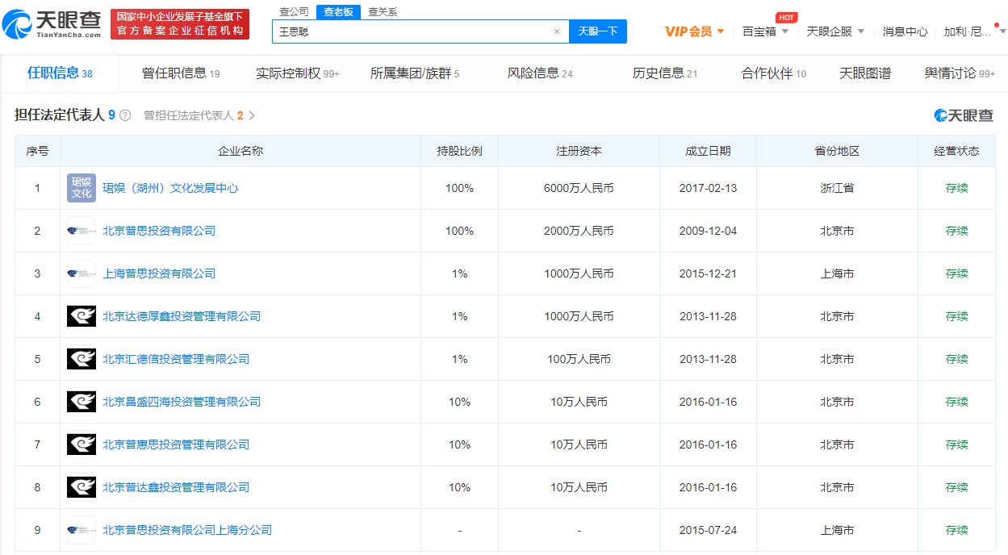The width and height of the screenshot is (1008, 555).
Task: Switch to the 查公司 search tab
Action: pyautogui.click(x=294, y=12)
